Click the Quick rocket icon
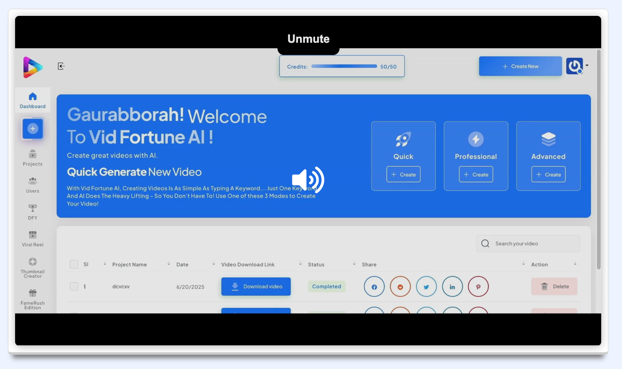This screenshot has width=622, height=369. (404, 139)
